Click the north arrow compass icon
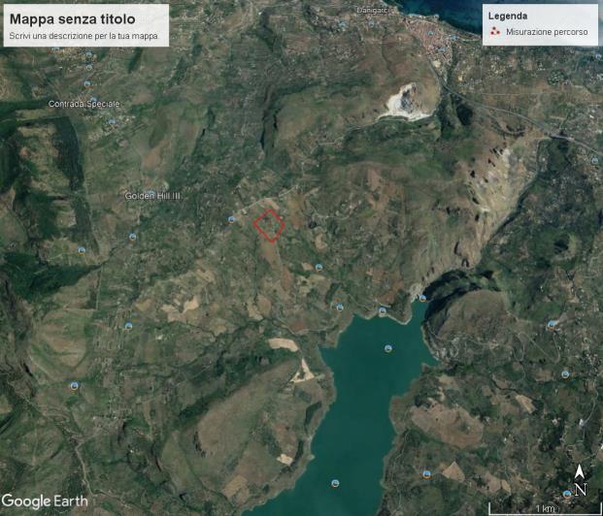Screen dimensions: 603x516 (x=580, y=480)
